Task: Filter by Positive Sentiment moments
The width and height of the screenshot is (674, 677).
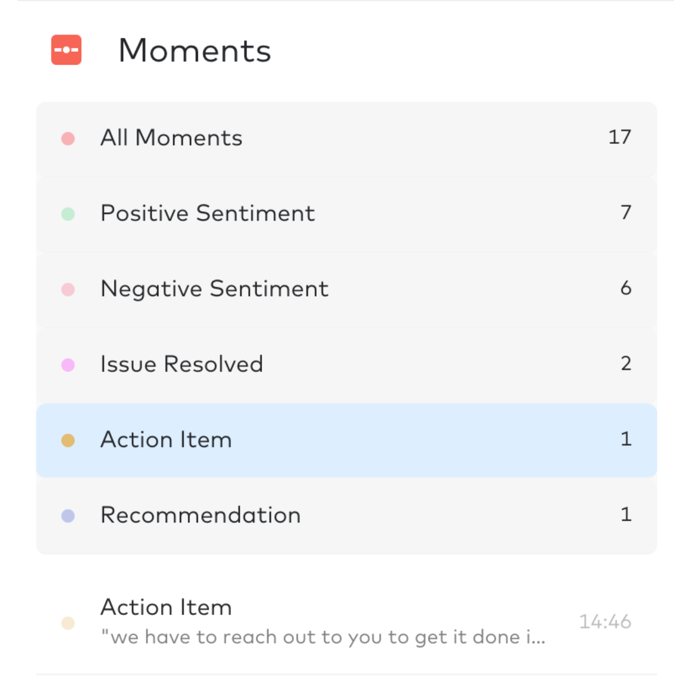Action: tap(208, 213)
